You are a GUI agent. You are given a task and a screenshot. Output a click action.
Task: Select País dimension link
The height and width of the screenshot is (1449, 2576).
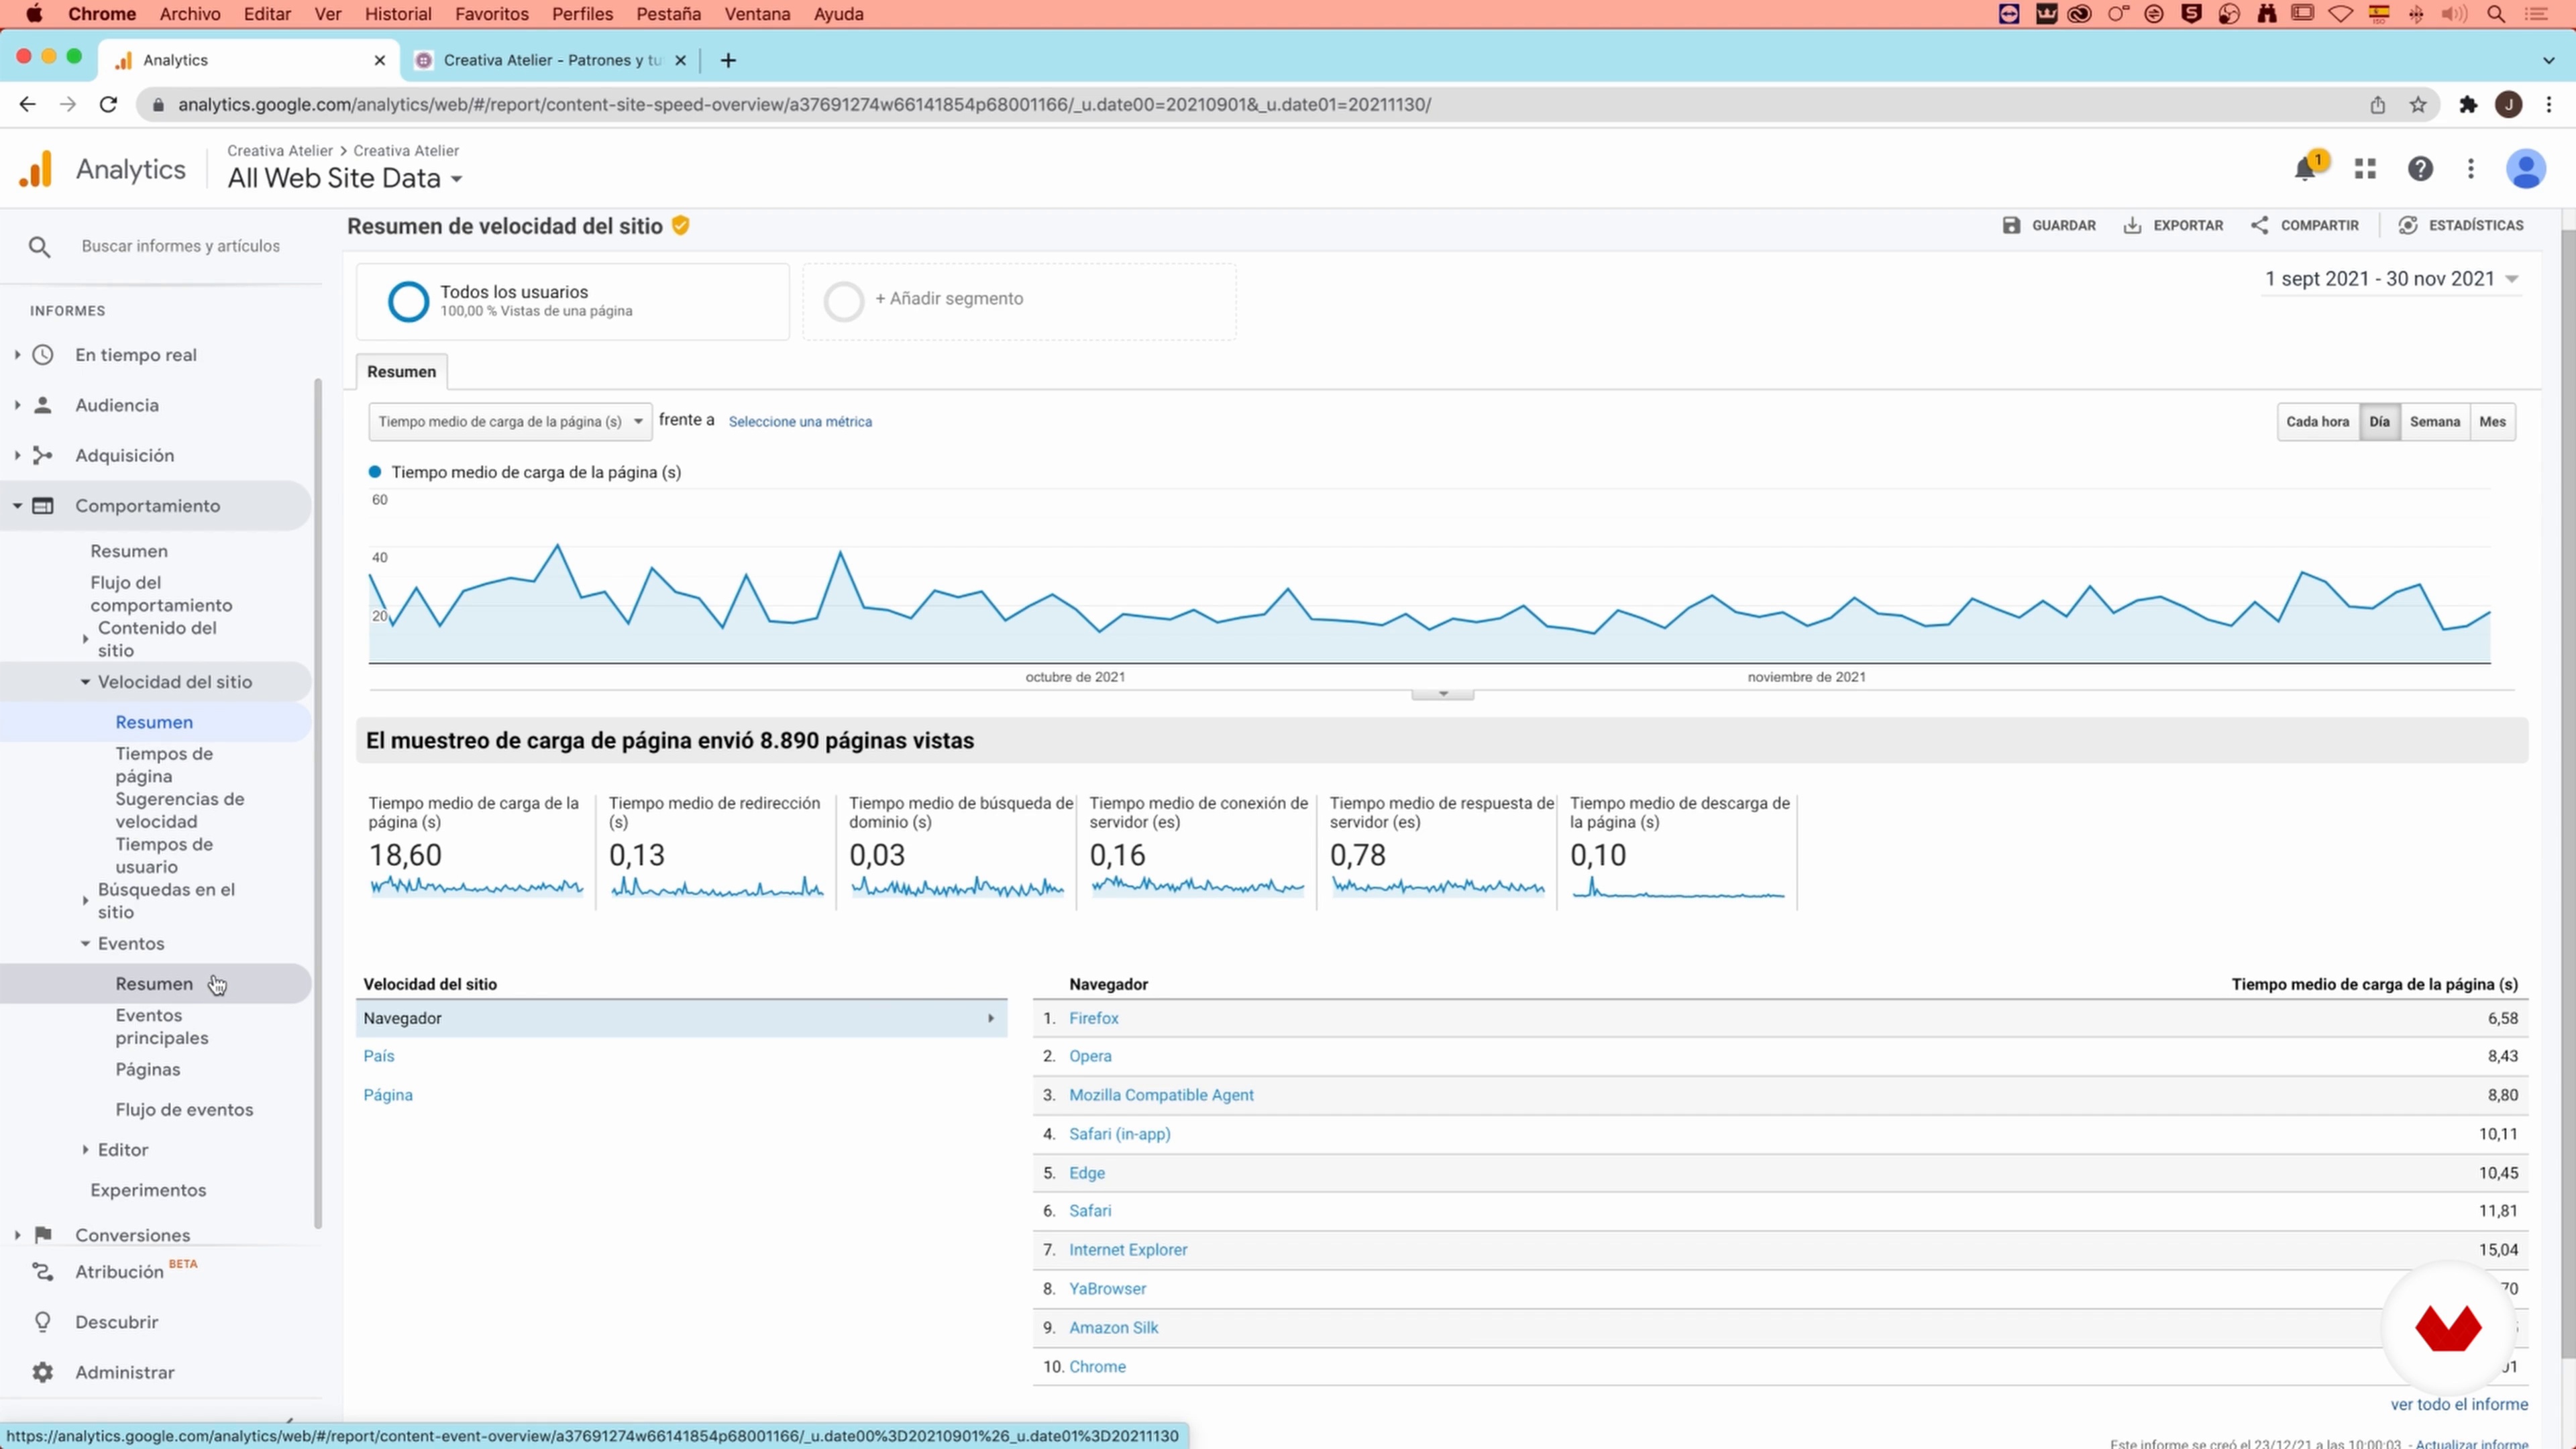tap(379, 1056)
